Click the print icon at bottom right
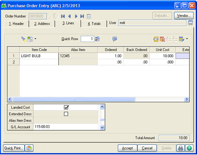The image size is (197, 155). pos(181,148)
